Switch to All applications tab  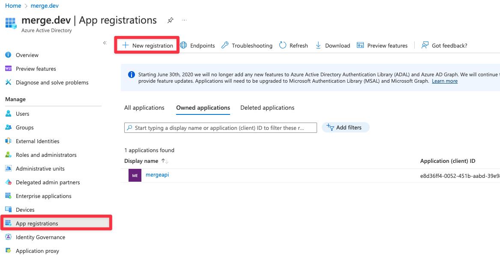tap(144, 108)
